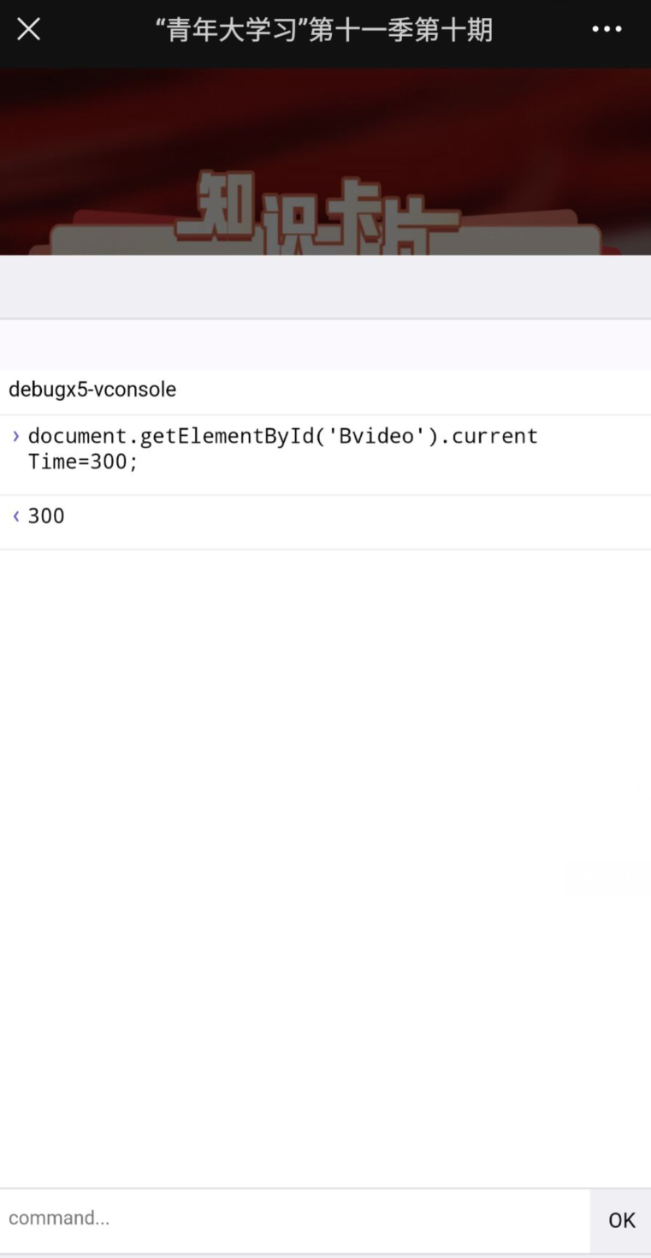Click the empty console log area
This screenshot has height=1258, width=651.
pos(325,771)
